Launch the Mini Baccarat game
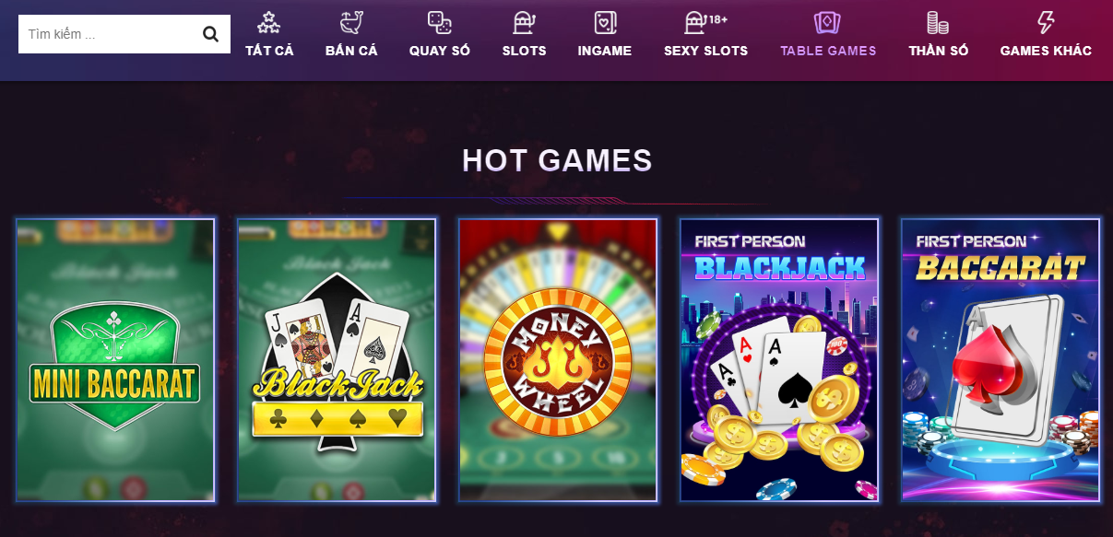Screen dimensions: 1113x537 pyautogui.click(x=115, y=360)
